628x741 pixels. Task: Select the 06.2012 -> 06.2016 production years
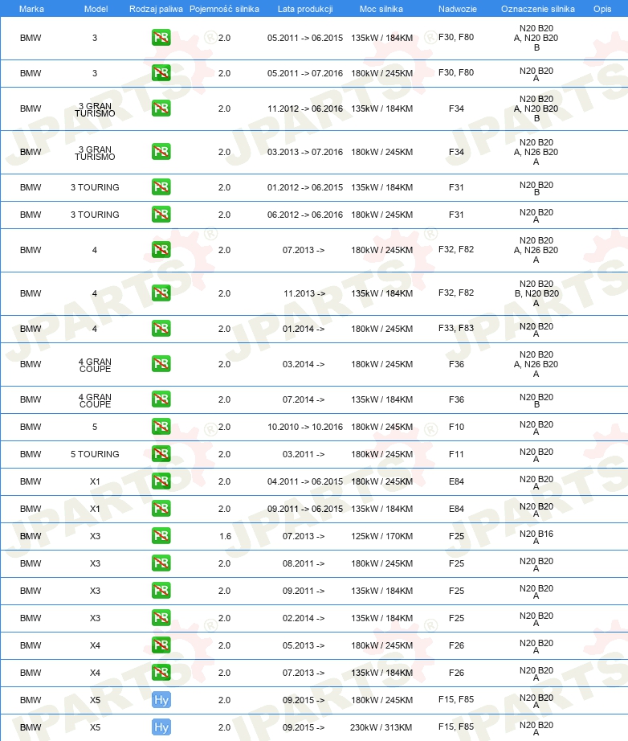(305, 215)
